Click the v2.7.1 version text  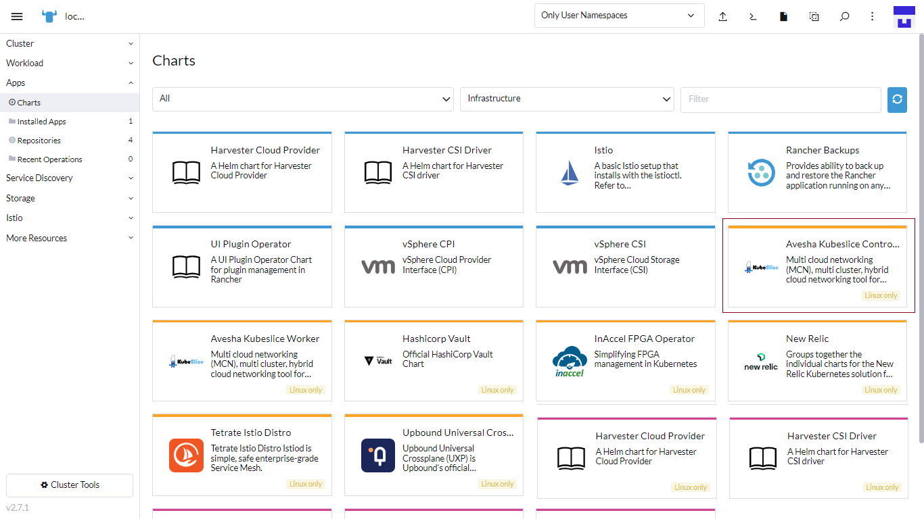pos(18,508)
